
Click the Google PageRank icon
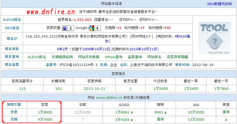[x=95, y=28]
